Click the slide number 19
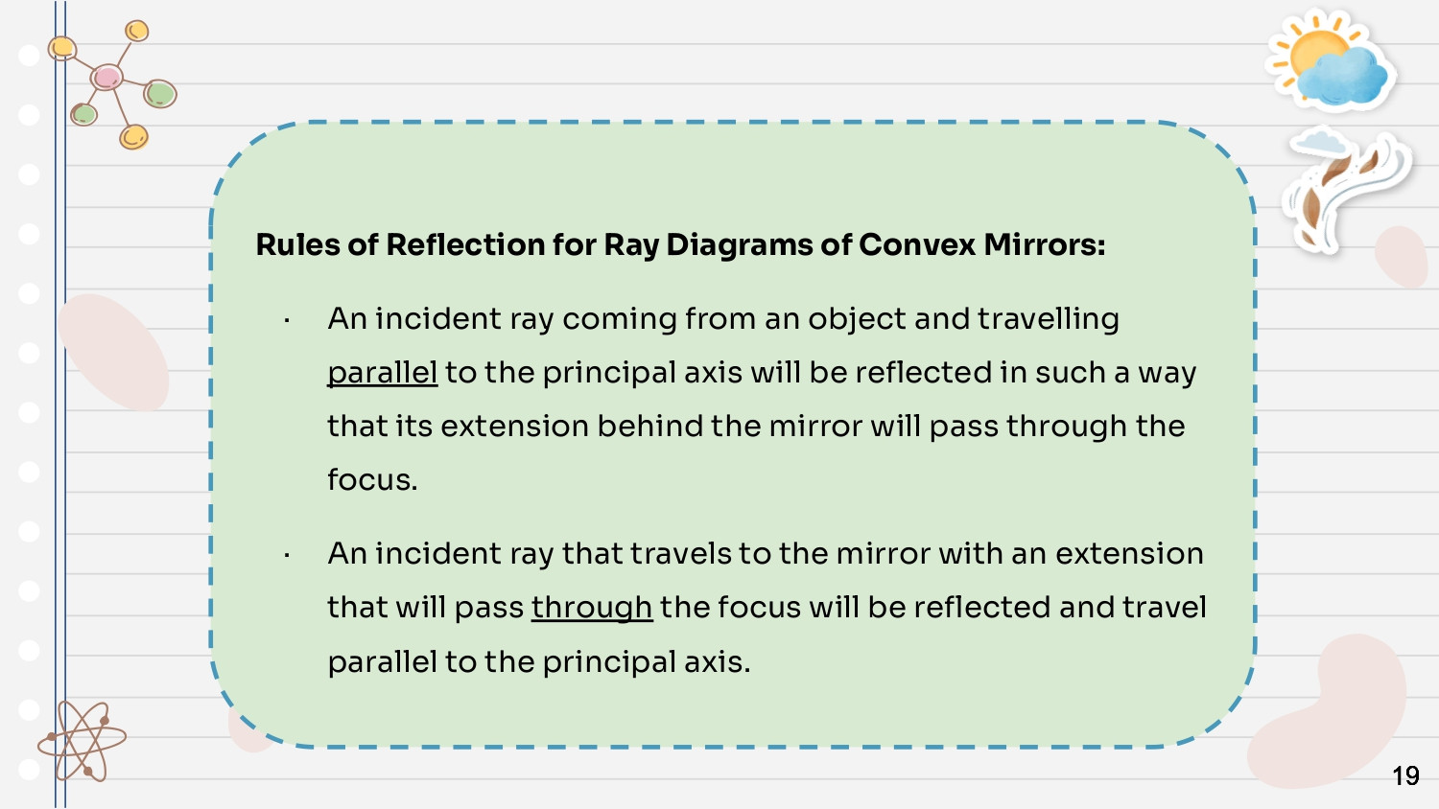This screenshot has width=1439, height=809. coord(1405,775)
